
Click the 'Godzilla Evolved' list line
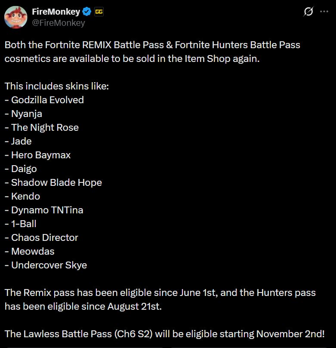[44, 100]
